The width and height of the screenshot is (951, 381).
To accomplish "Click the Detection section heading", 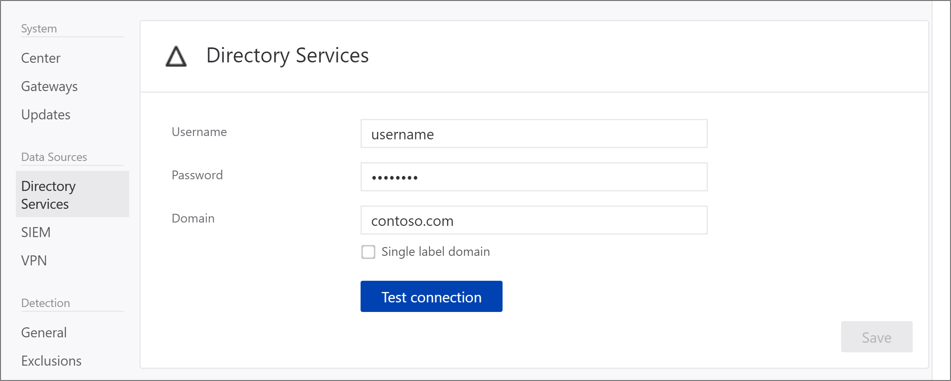I will 45,303.
